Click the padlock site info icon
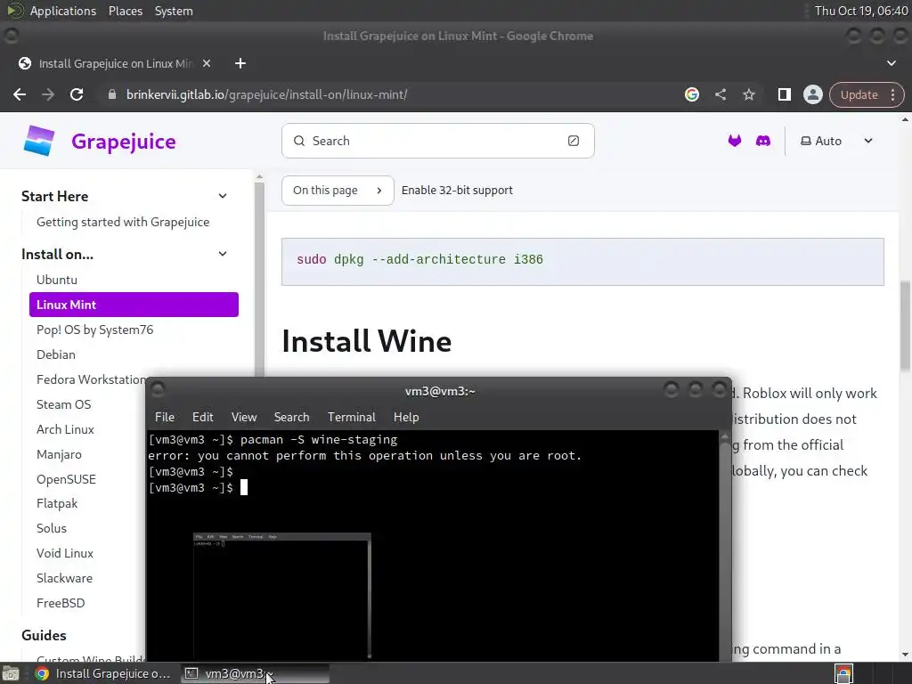This screenshot has height=684, width=912. [112, 94]
